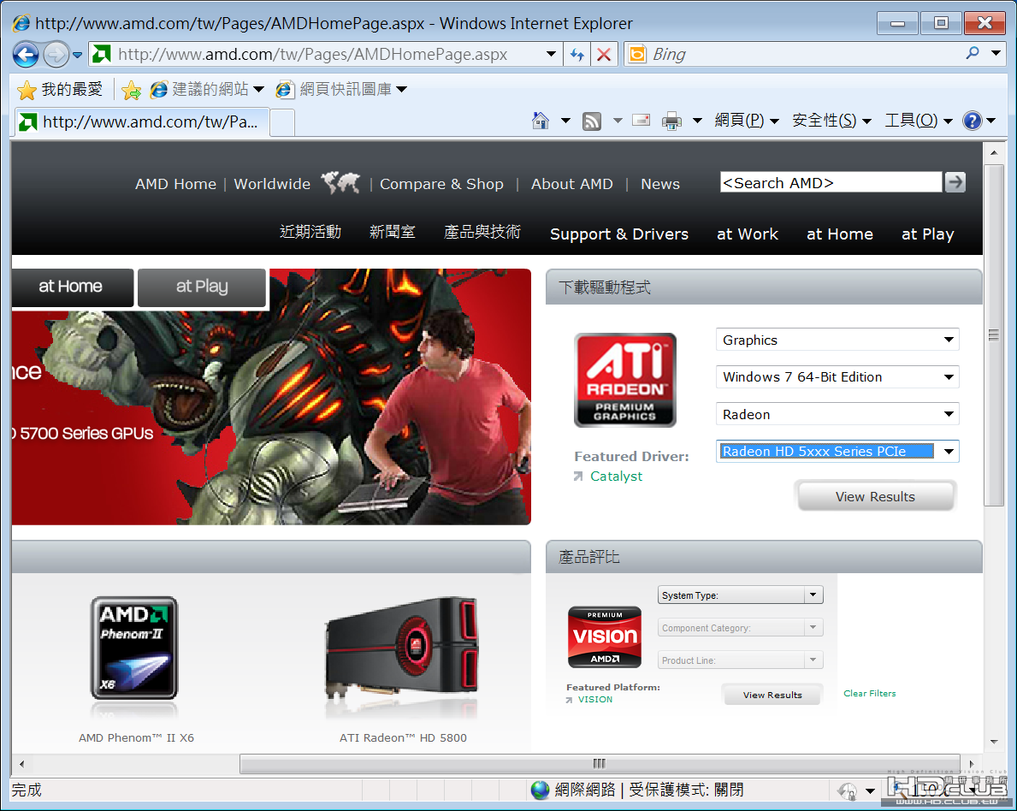Click View Results in 產品評比 panel
This screenshot has height=811, width=1017.
click(772, 695)
